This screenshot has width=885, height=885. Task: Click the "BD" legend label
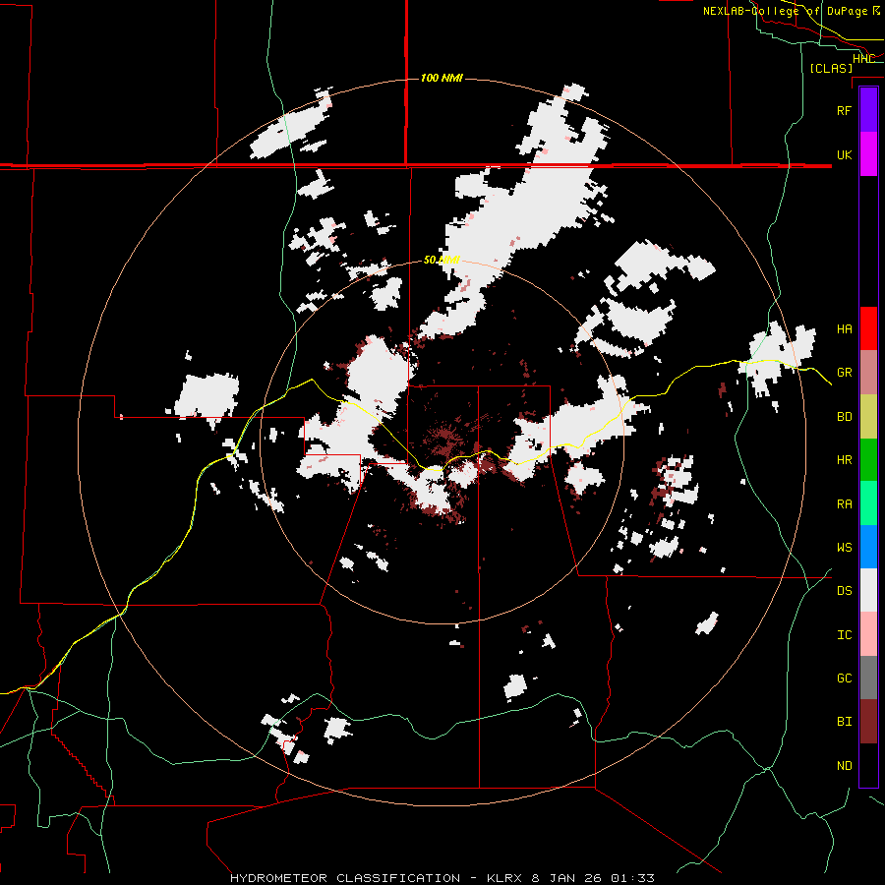[844, 417]
